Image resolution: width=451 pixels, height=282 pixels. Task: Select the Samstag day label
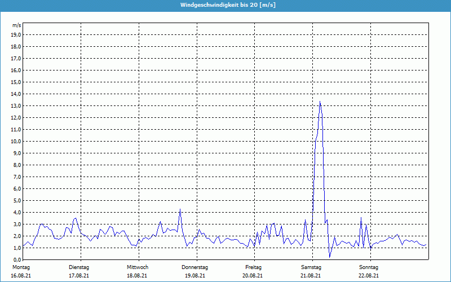pos(311,267)
